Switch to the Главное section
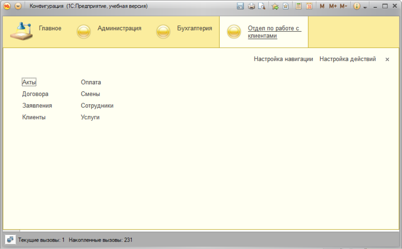 pyautogui.click(x=50, y=28)
